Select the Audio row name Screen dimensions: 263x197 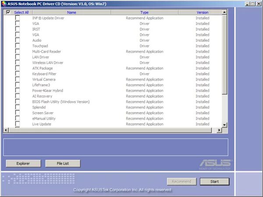coord(37,40)
